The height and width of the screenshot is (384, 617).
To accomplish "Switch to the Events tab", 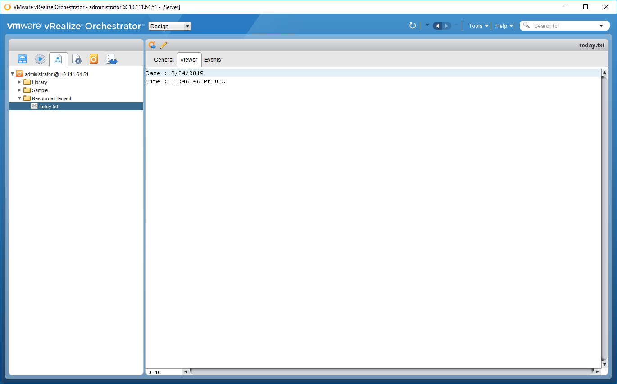I will tap(213, 60).
